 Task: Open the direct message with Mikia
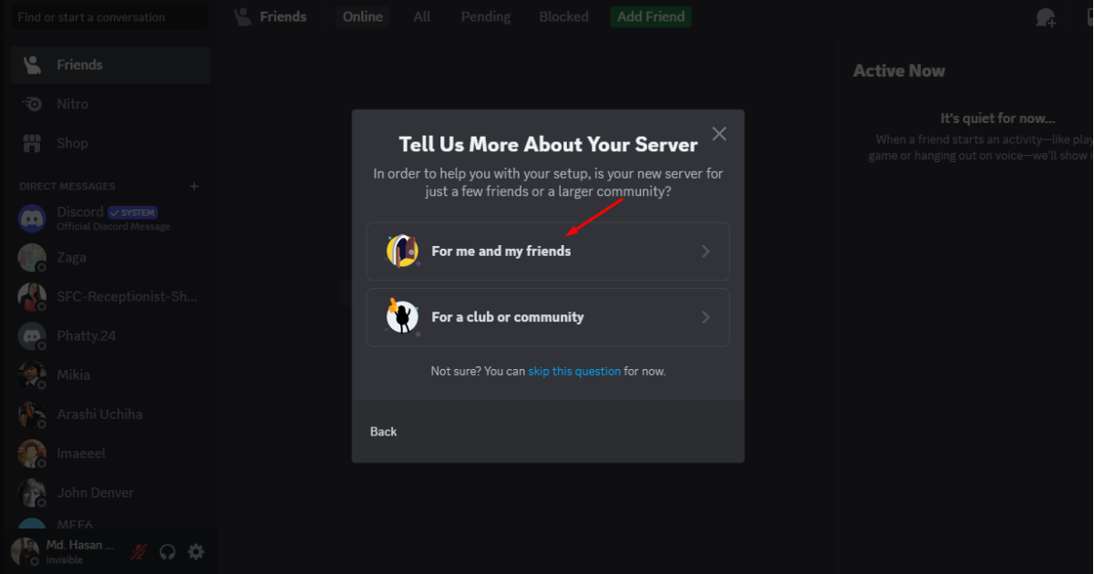tap(110, 375)
